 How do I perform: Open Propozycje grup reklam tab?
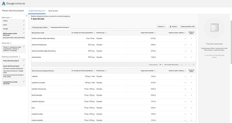coord(40,27)
